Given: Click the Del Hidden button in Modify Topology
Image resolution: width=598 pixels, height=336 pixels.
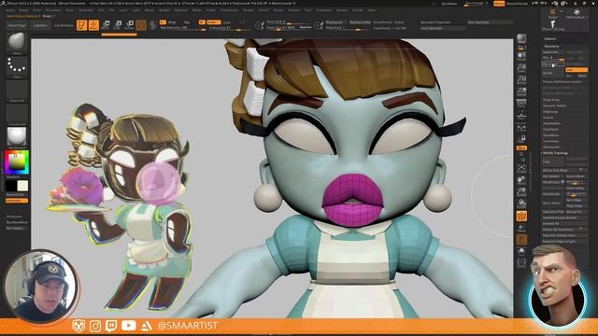Looking at the screenshot, I should click(x=552, y=176).
